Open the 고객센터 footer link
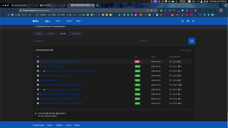 point(68,125)
